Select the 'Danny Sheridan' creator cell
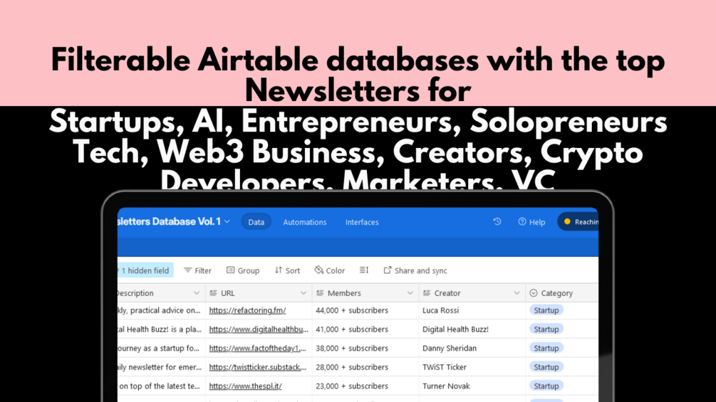The height and width of the screenshot is (402, 716). (x=472, y=348)
